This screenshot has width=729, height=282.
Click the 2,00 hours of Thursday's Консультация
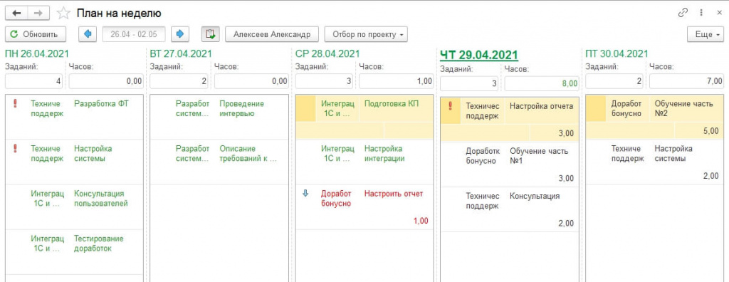coord(566,224)
